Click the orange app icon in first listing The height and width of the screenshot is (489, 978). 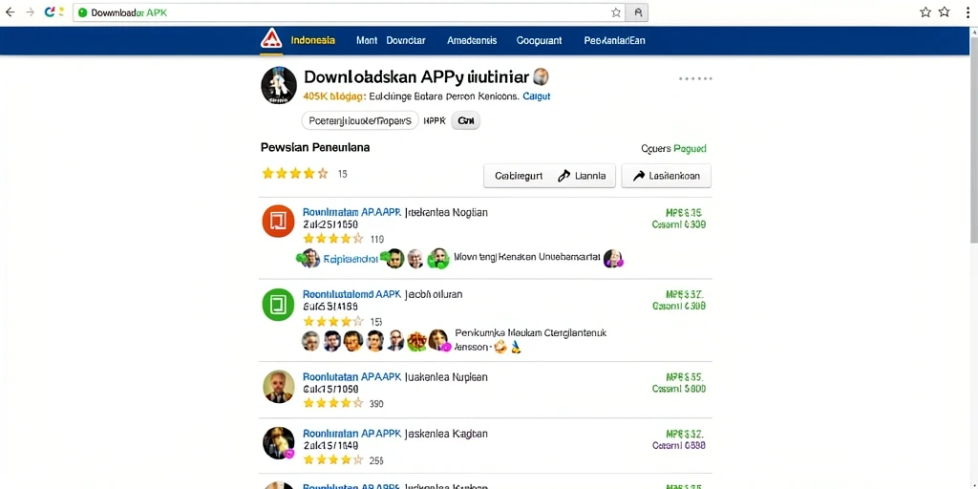278,221
